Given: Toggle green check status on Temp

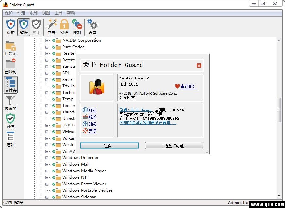Looking at the screenshot, I should (54, 99).
